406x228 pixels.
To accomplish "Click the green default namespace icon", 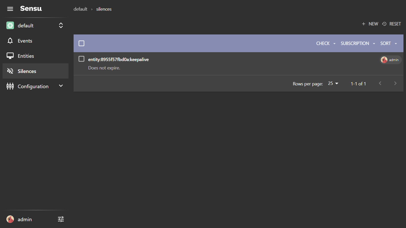I will 10,25.
